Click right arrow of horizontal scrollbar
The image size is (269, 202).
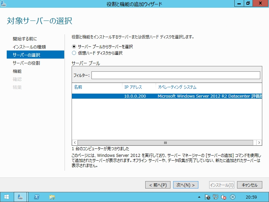click(x=259, y=142)
